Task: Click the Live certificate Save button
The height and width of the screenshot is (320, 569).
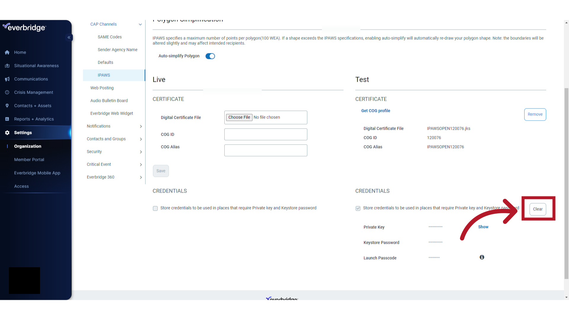Action: (x=161, y=171)
